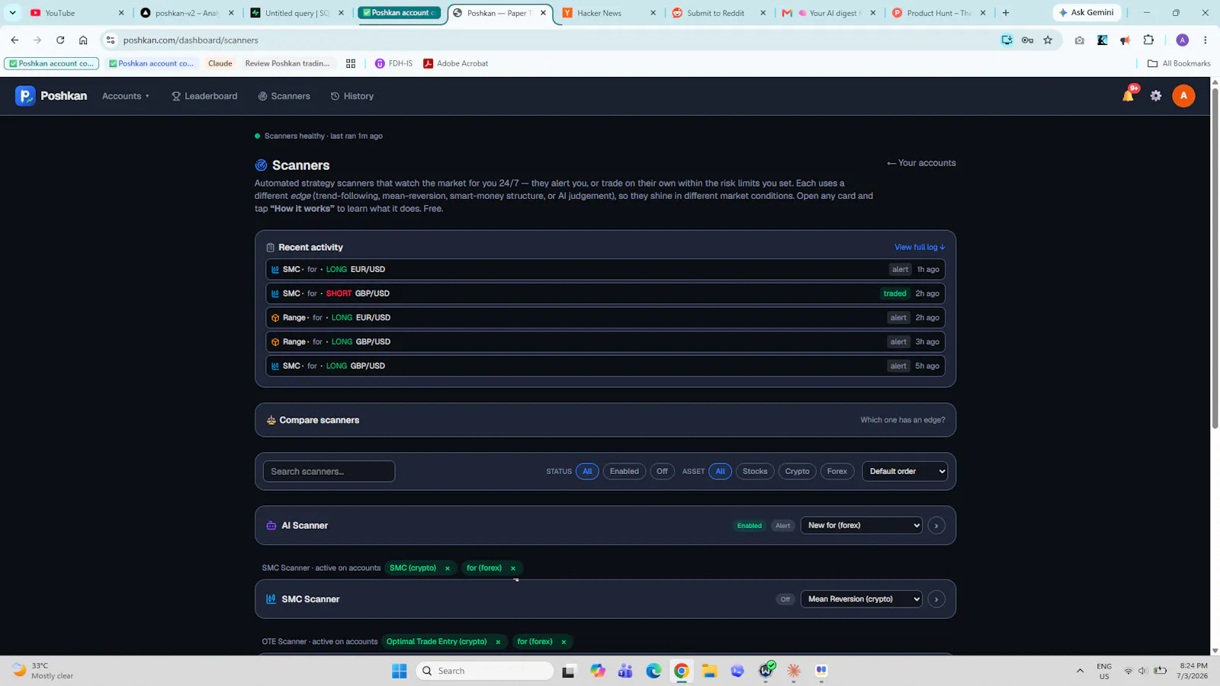The image size is (1220, 686).
Task: Toggle the Off badge on SMC Scanner
Action: click(x=785, y=599)
